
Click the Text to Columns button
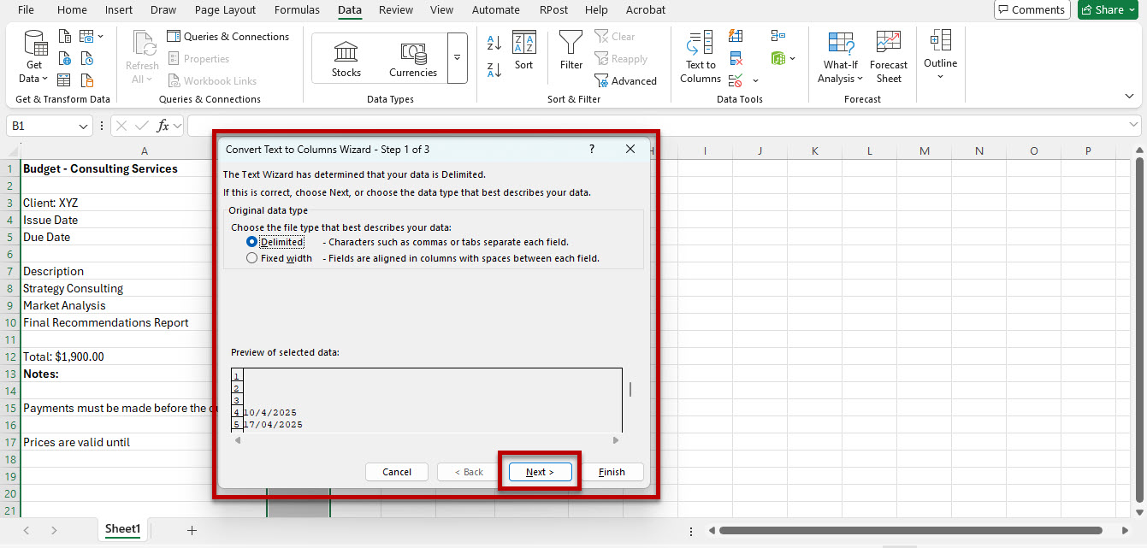tap(701, 57)
